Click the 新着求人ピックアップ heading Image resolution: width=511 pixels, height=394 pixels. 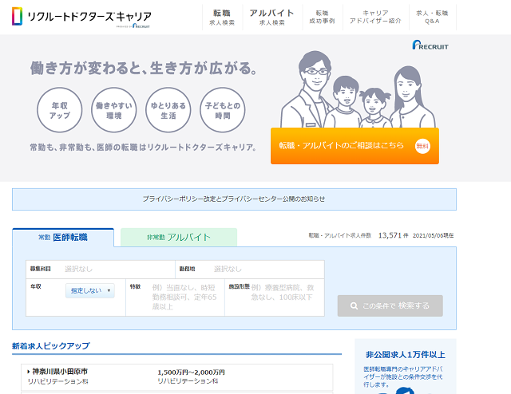coord(51,346)
